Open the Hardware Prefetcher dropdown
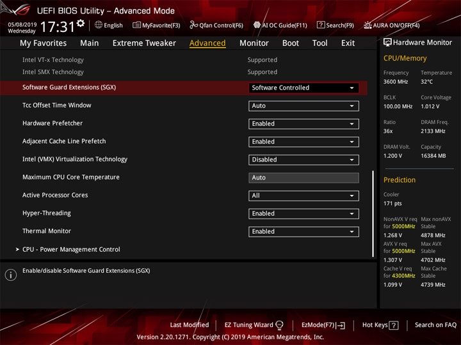Screen dimensions: 461x345 coord(303,124)
